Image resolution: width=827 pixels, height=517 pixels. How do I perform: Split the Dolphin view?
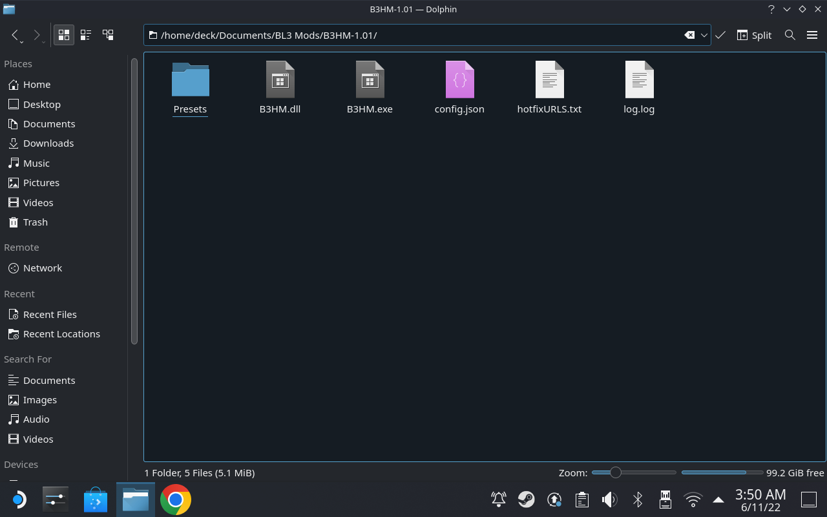(x=754, y=35)
